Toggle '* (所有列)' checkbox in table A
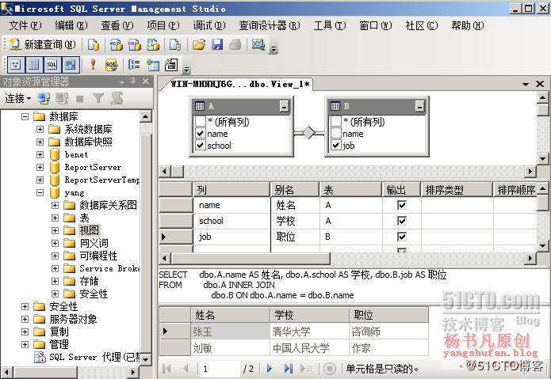 pyautogui.click(x=201, y=121)
